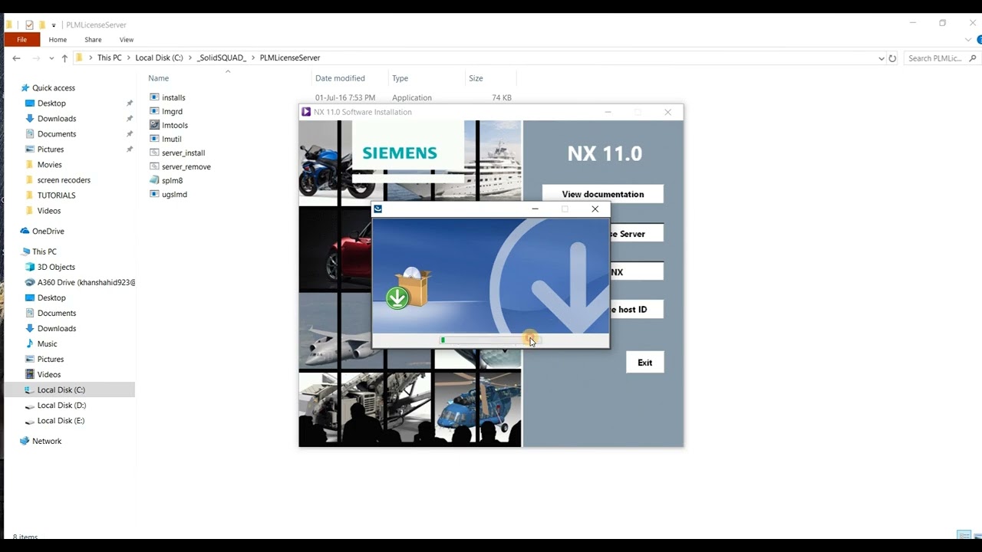Sort by Date modified column
The image size is (982, 552).
click(x=340, y=78)
